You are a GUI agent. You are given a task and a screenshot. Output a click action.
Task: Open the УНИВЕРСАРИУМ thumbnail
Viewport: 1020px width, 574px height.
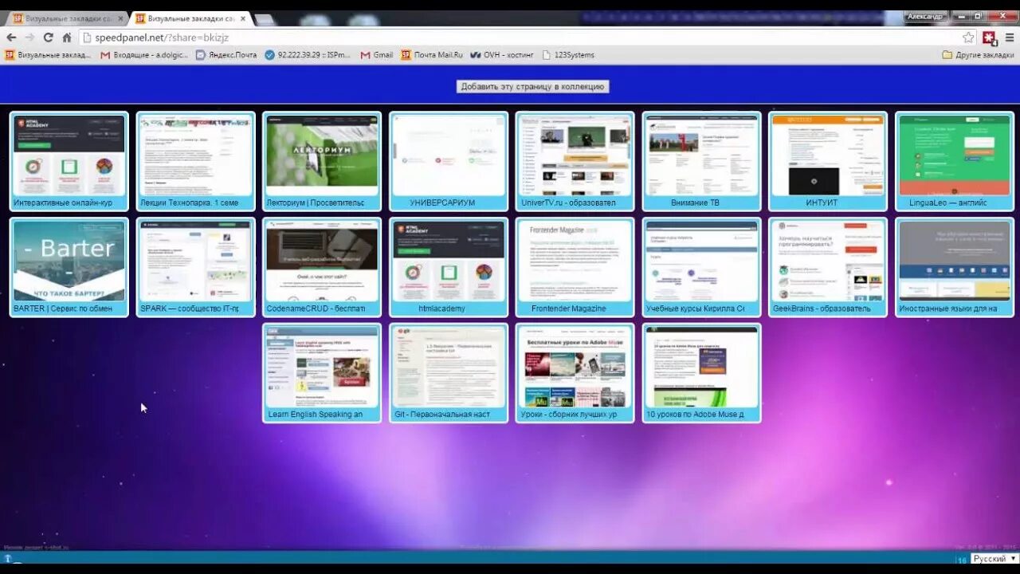point(449,161)
